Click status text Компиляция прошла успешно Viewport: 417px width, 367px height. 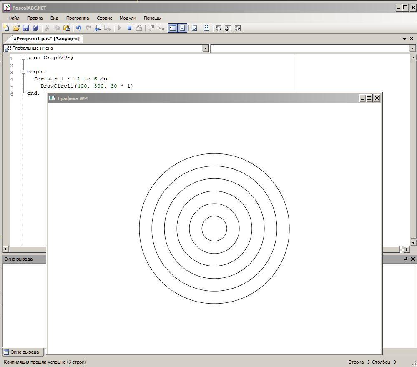click(45, 362)
